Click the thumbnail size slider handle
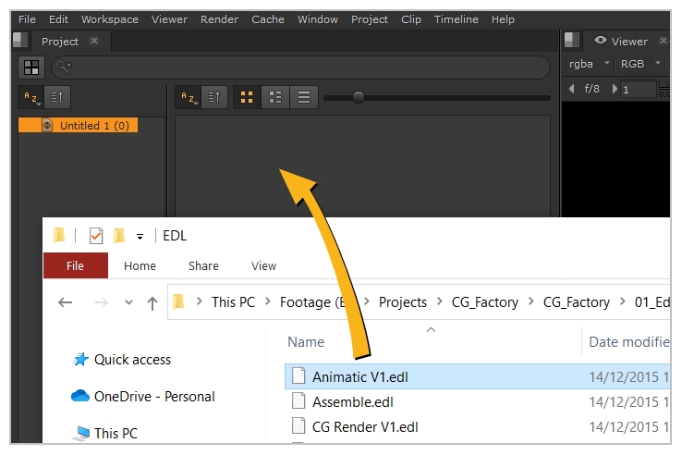The height and width of the screenshot is (455, 682). coord(359,97)
